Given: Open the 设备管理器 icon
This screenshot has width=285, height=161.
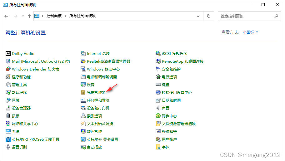Looking at the screenshot, I should pyautogui.click(x=8, y=108).
